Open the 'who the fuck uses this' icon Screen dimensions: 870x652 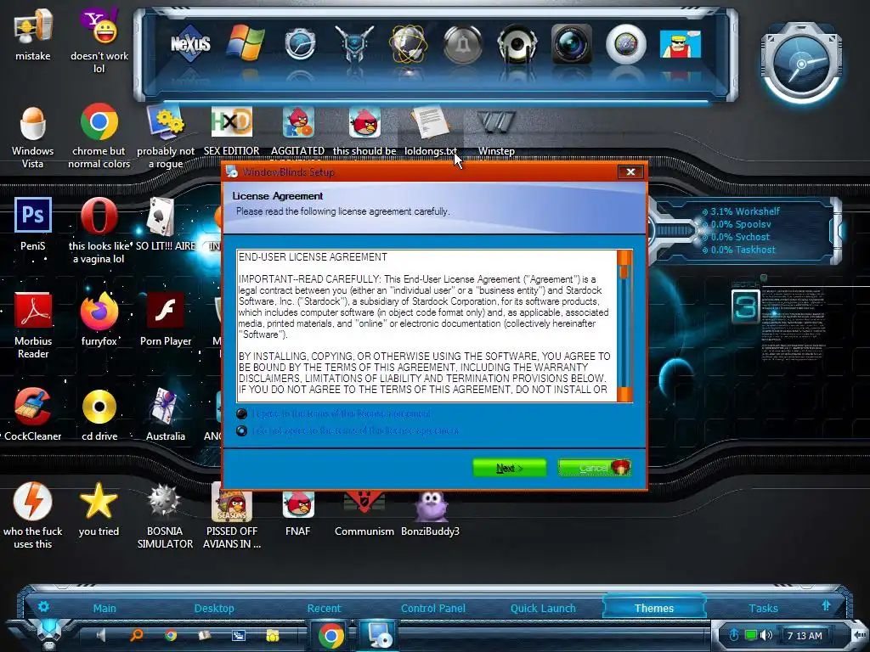click(x=33, y=515)
